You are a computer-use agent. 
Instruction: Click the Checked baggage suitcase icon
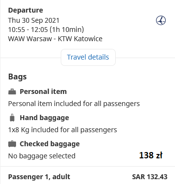click(x=12, y=144)
